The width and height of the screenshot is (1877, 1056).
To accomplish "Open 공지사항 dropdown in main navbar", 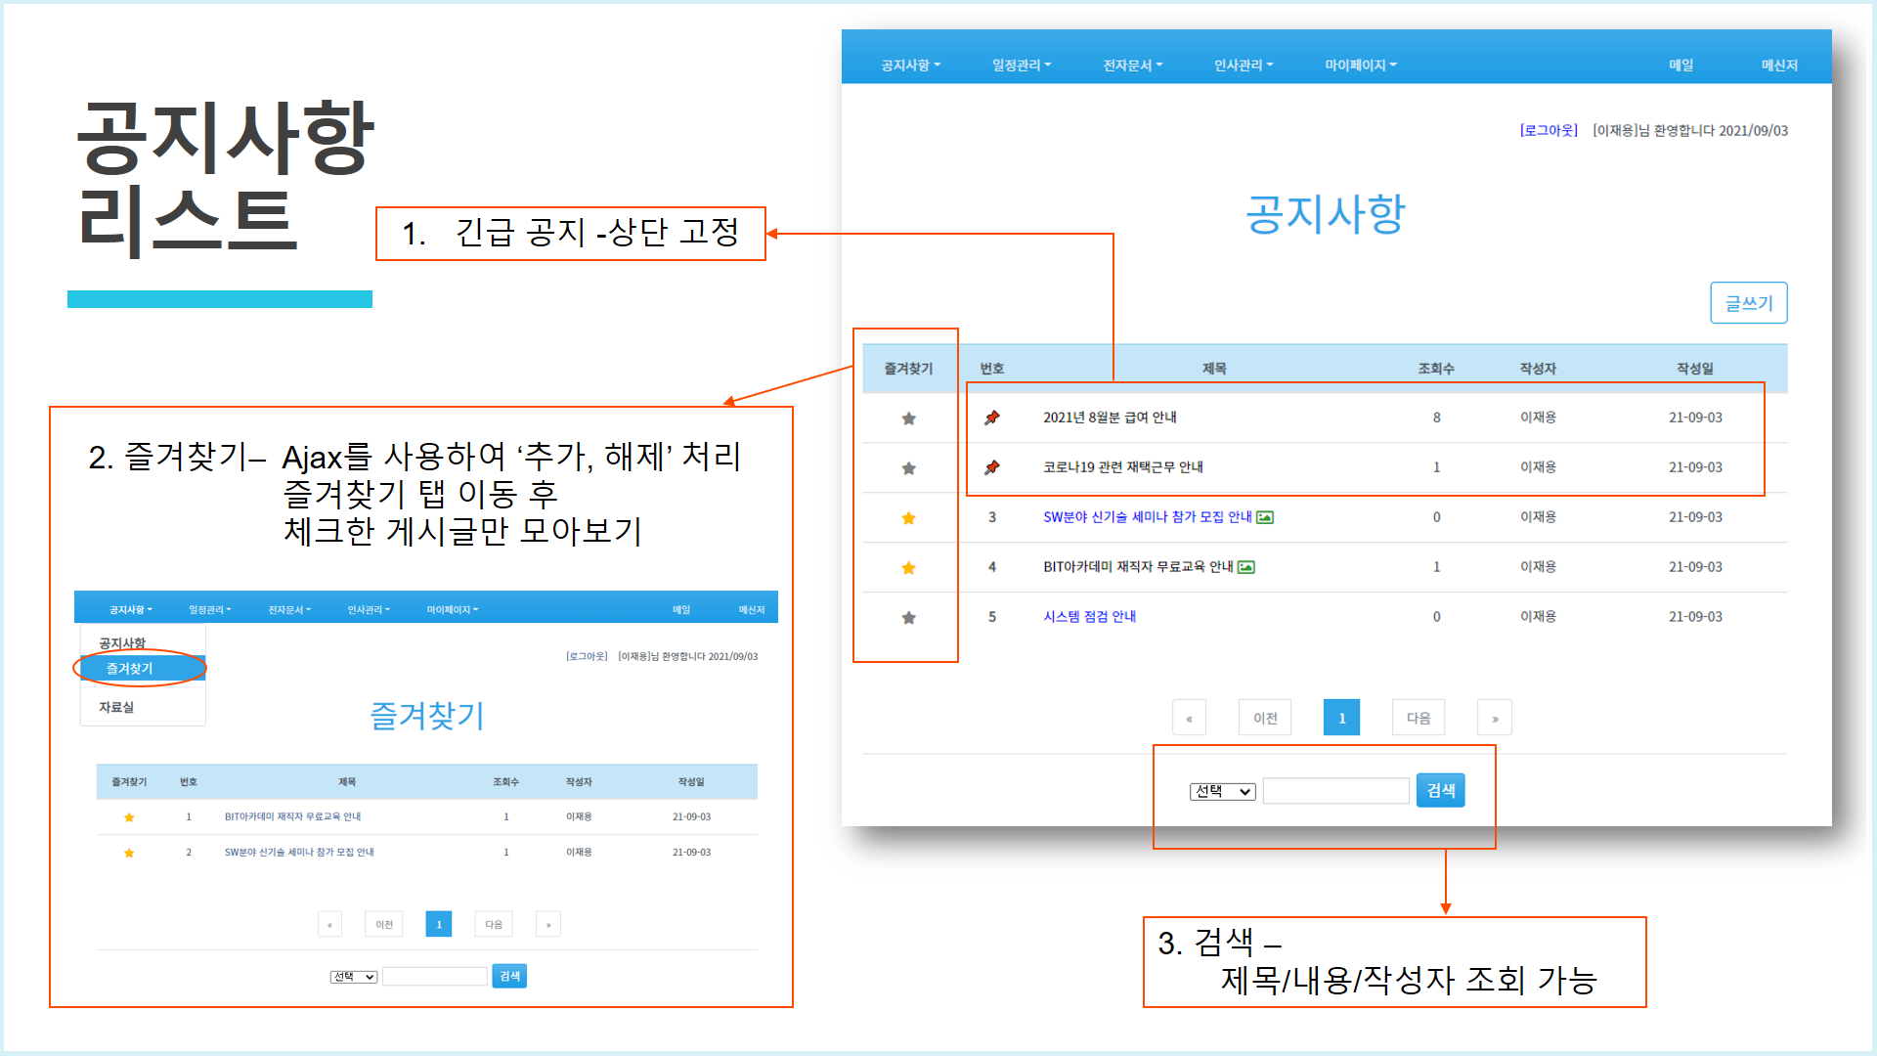I will 910,66.
